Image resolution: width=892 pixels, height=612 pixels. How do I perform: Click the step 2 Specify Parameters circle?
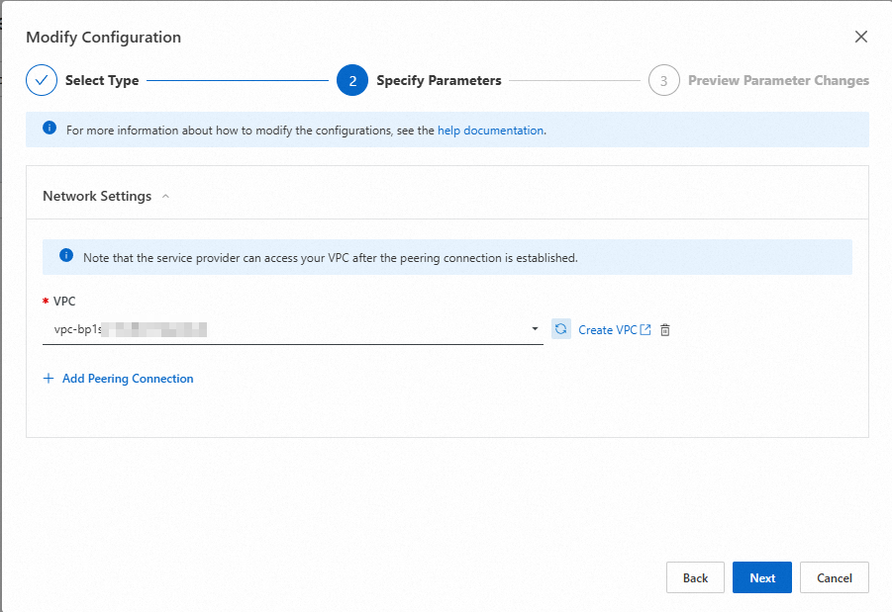coord(352,80)
